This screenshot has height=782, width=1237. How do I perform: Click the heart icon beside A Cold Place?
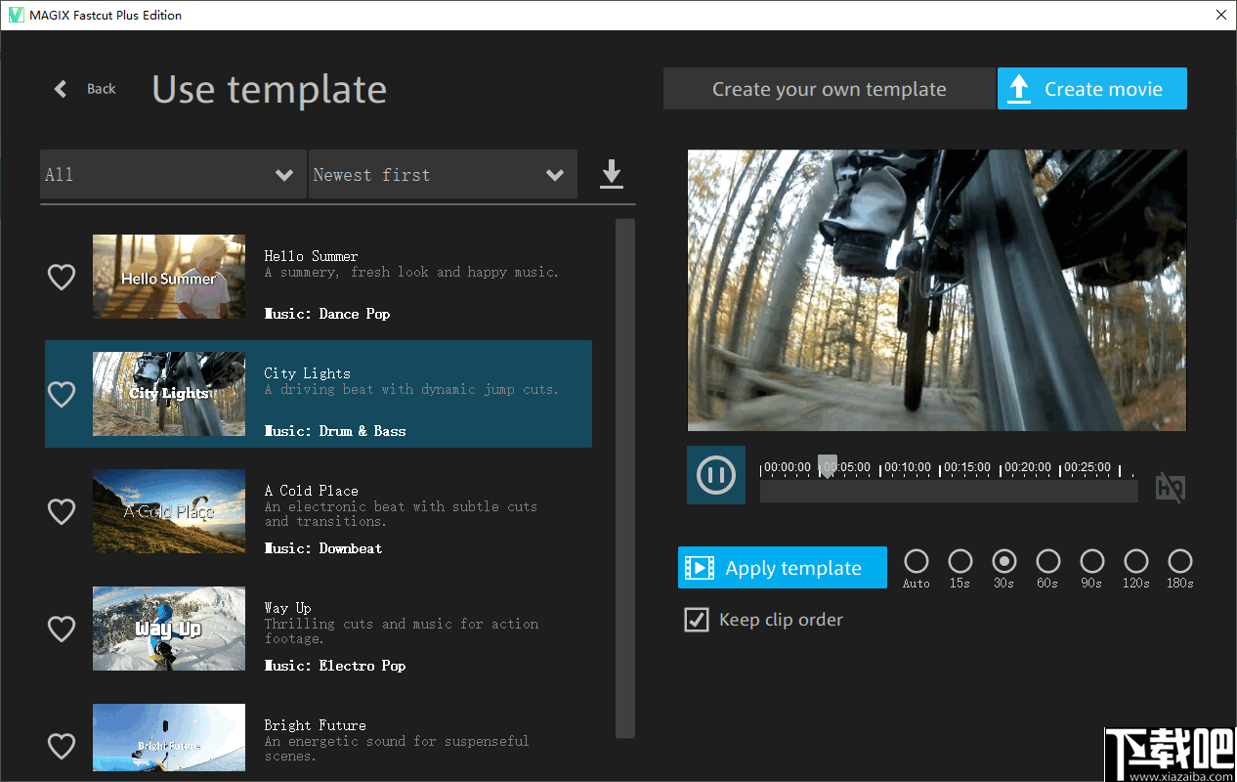pos(62,511)
